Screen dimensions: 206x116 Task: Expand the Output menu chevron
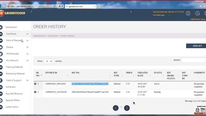coord(27,47)
